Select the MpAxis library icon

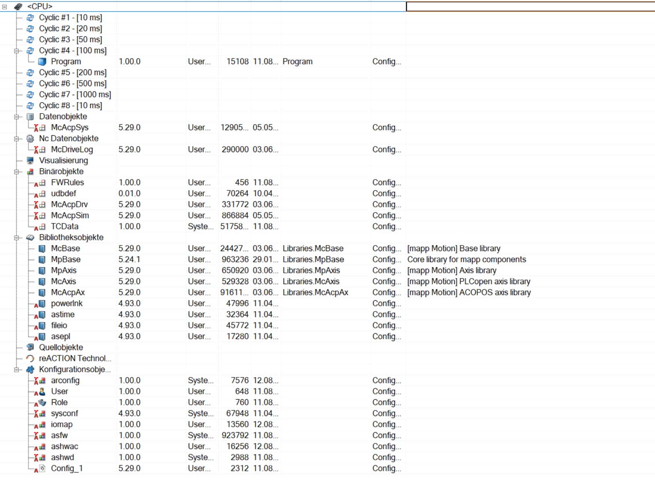(x=42, y=271)
